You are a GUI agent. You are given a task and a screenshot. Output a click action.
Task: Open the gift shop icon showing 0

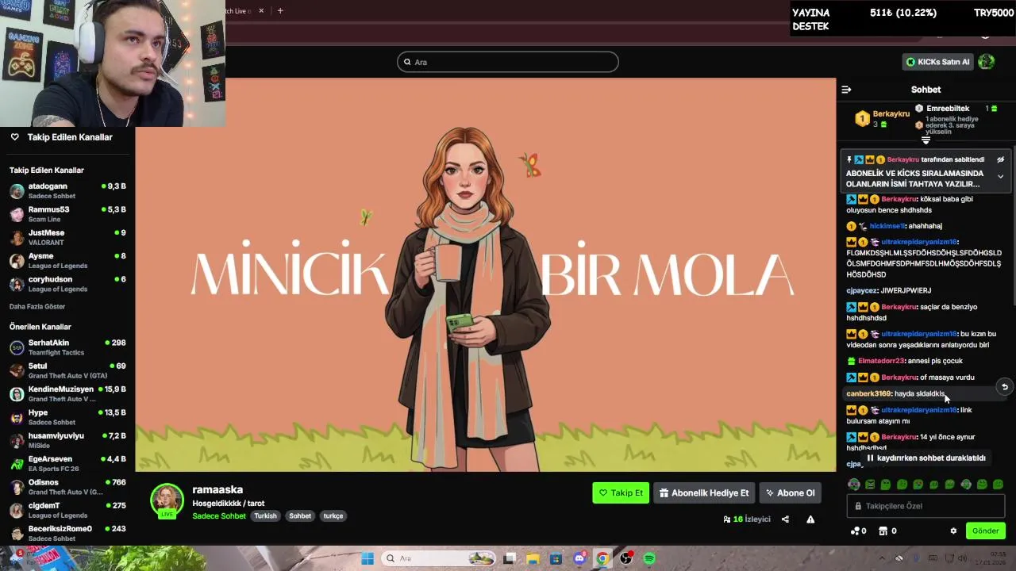click(887, 531)
